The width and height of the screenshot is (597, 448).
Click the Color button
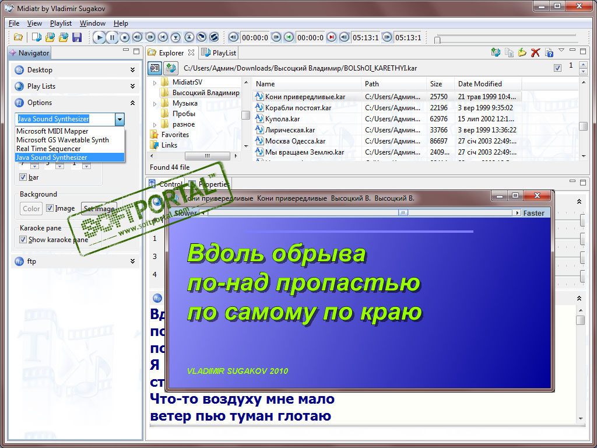point(31,208)
